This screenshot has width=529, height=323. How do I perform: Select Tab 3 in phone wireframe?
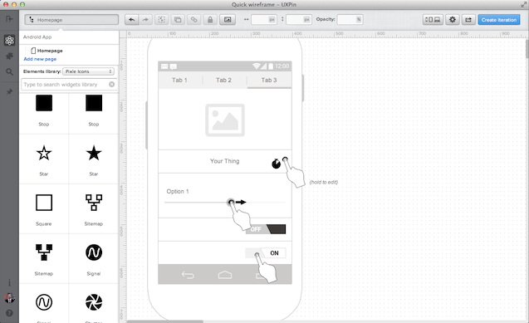(269, 81)
